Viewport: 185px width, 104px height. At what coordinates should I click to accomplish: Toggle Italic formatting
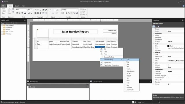pos(20,13)
